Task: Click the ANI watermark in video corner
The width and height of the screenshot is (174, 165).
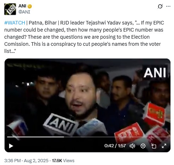Action: pos(155,73)
